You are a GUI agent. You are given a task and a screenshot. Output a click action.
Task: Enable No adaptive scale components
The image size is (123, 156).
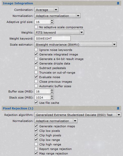pyautogui.click(x=36, y=27)
